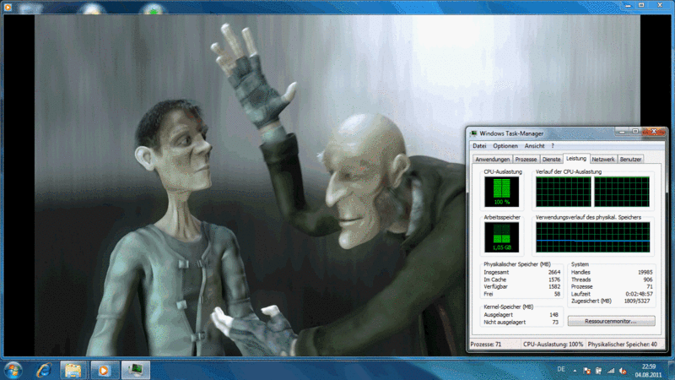Maximize the media player window
Screen dimensions: 675x380
click(x=641, y=5)
